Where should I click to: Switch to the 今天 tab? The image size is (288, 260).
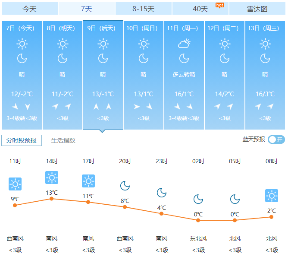click(29, 9)
